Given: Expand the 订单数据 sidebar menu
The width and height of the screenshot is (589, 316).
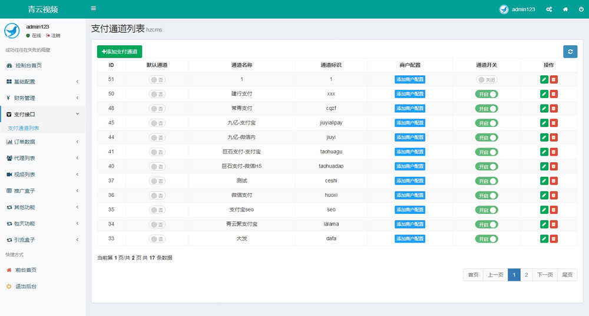Looking at the screenshot, I should click(x=41, y=142).
